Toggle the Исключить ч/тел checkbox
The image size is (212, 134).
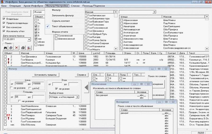(x=4, y=31)
